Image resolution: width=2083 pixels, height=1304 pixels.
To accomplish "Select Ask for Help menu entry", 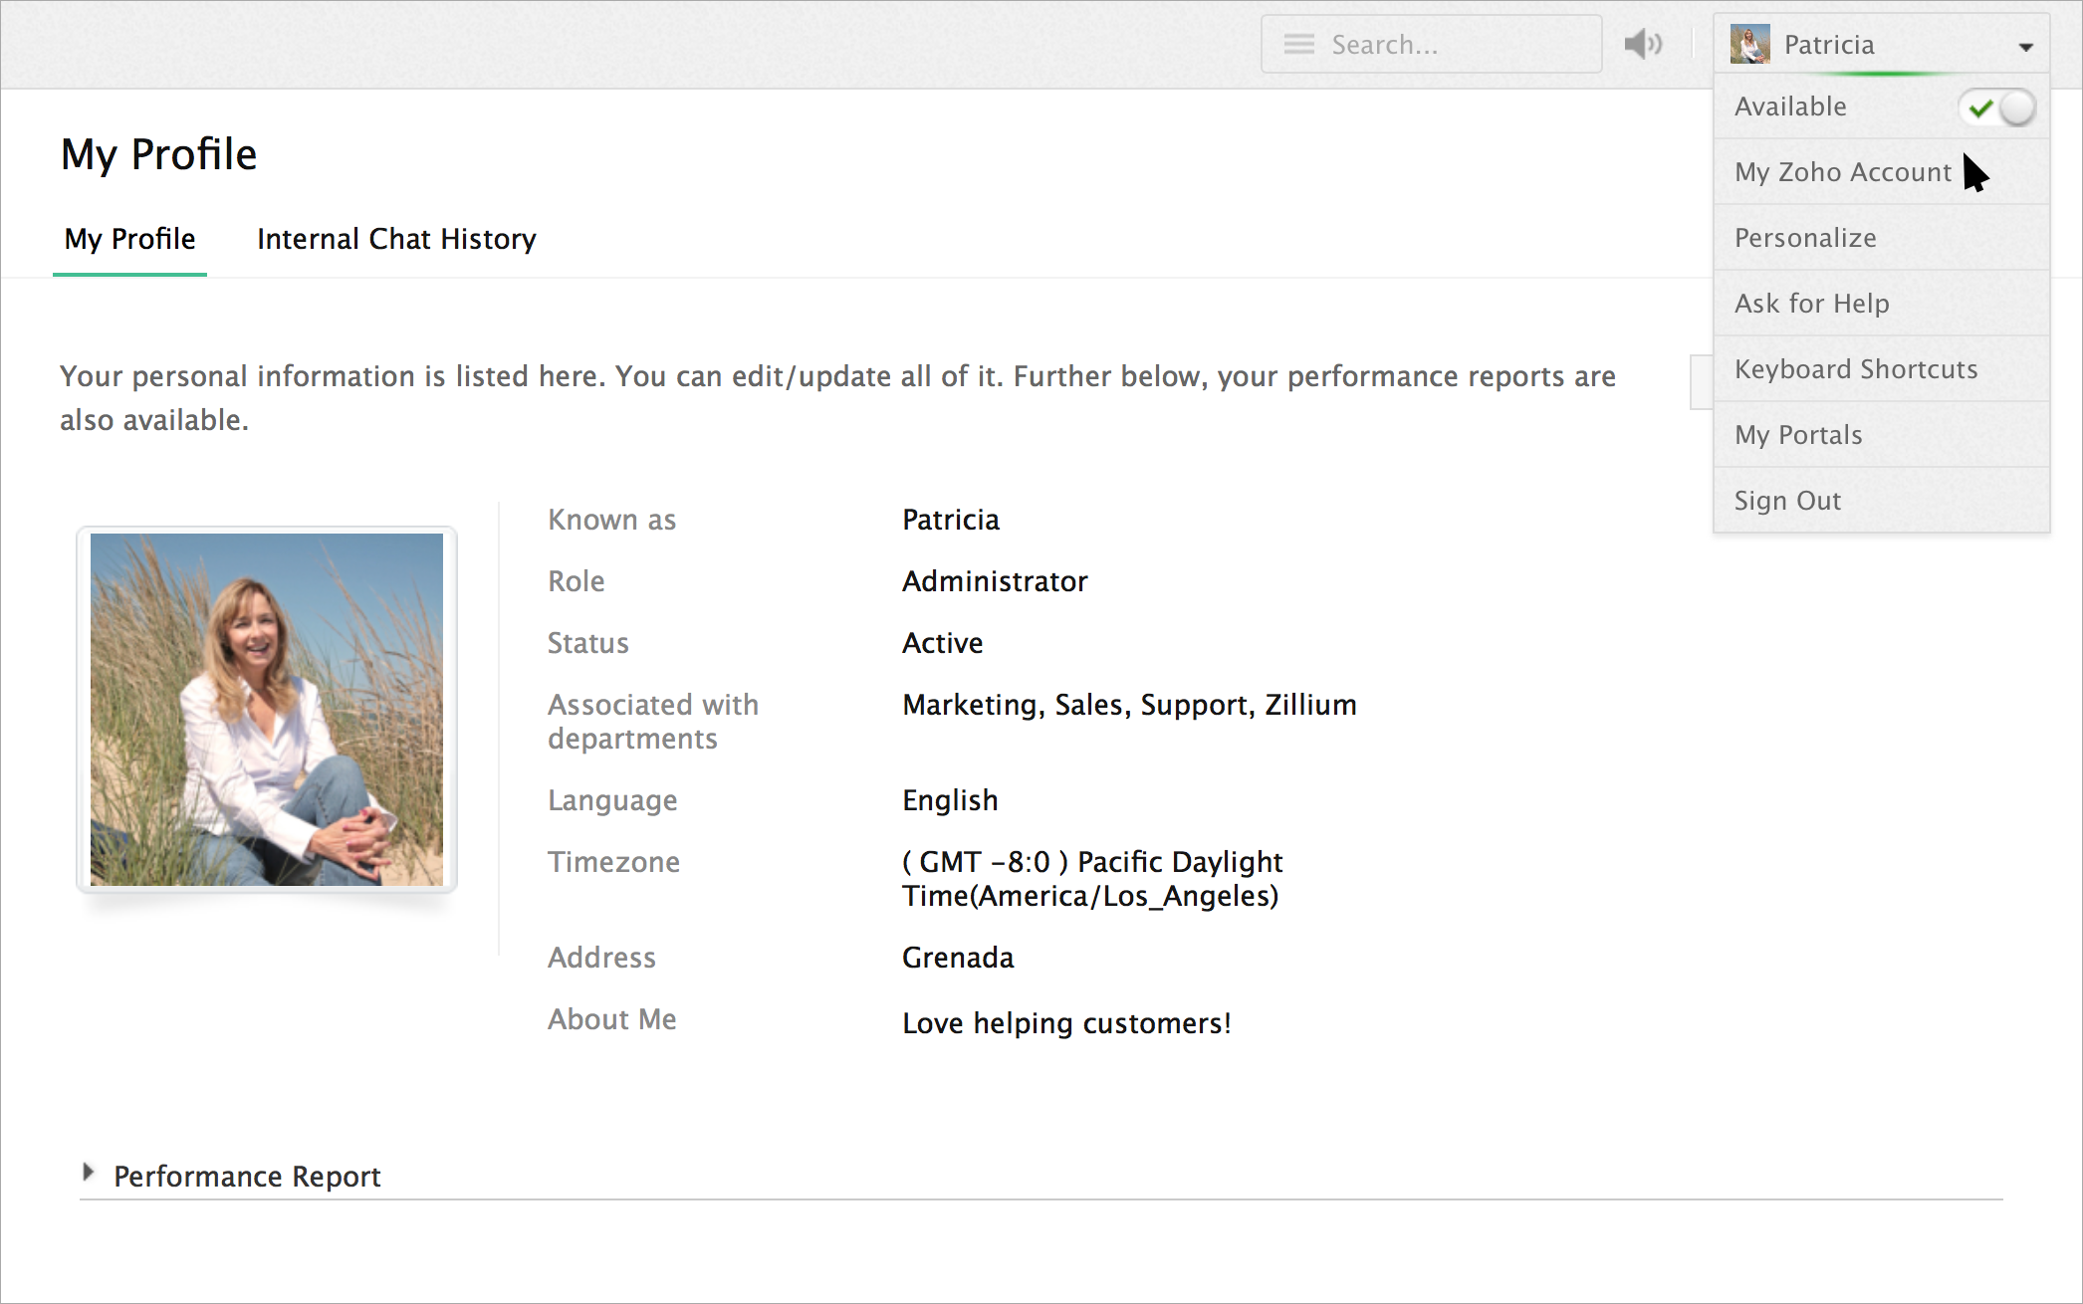I will (1811, 304).
